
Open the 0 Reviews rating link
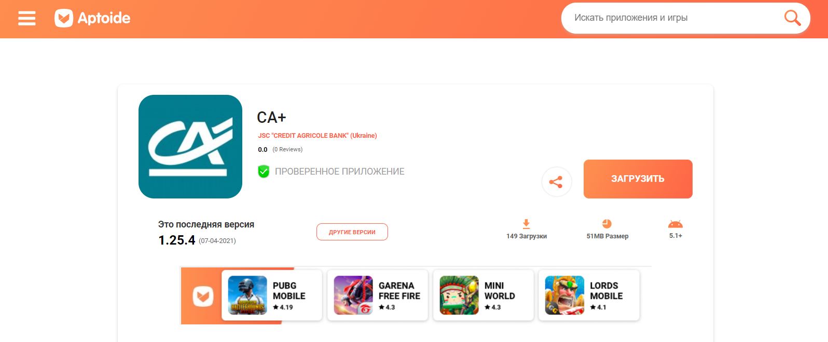pos(287,149)
